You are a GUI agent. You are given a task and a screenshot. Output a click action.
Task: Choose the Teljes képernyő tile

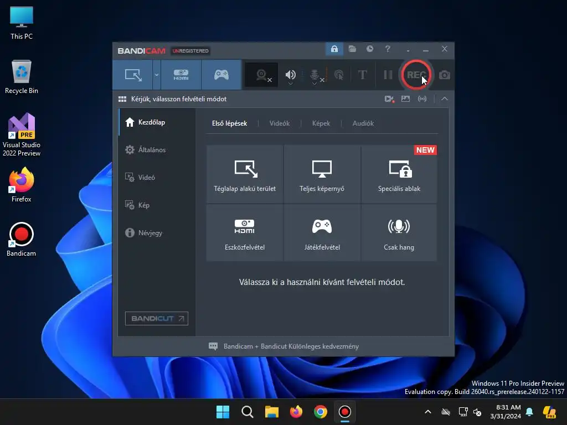[322, 174]
